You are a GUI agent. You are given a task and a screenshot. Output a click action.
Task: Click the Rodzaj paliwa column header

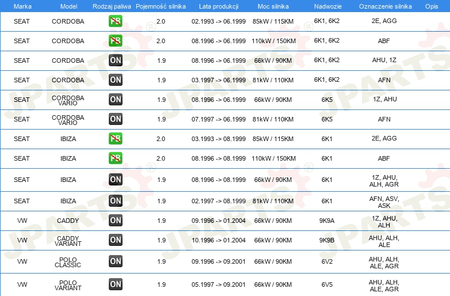point(112,6)
